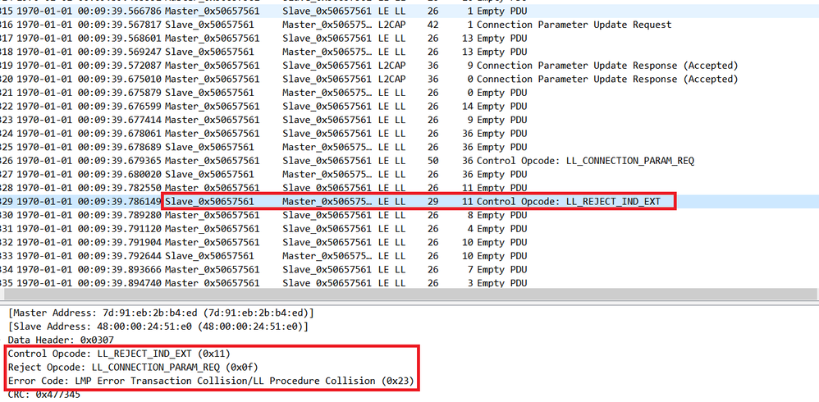The height and width of the screenshot is (402, 819).
Task: Select Empty PDU packet at 00:09:39.789280
Action: point(409,215)
